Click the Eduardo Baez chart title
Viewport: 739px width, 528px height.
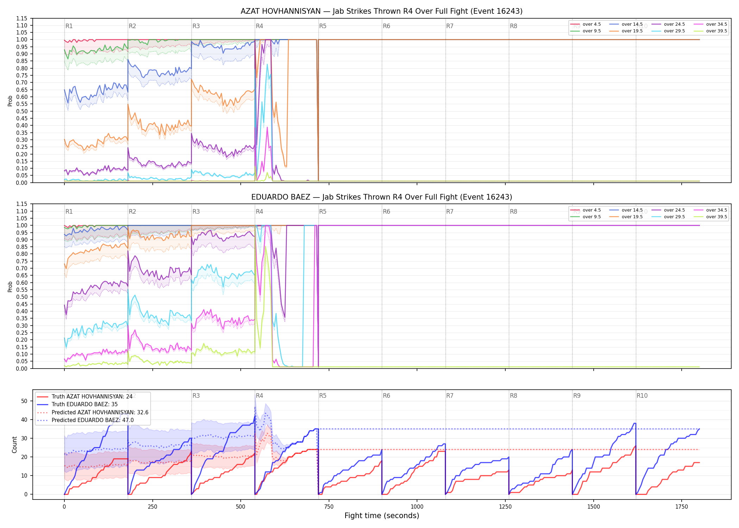381,197
